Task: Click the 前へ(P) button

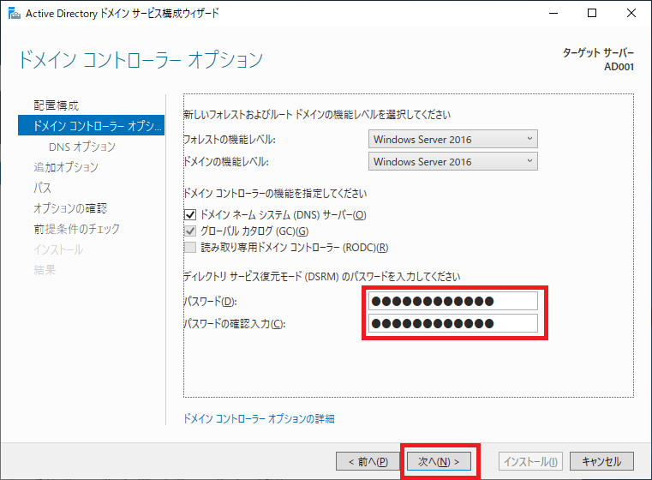Action: click(x=368, y=461)
